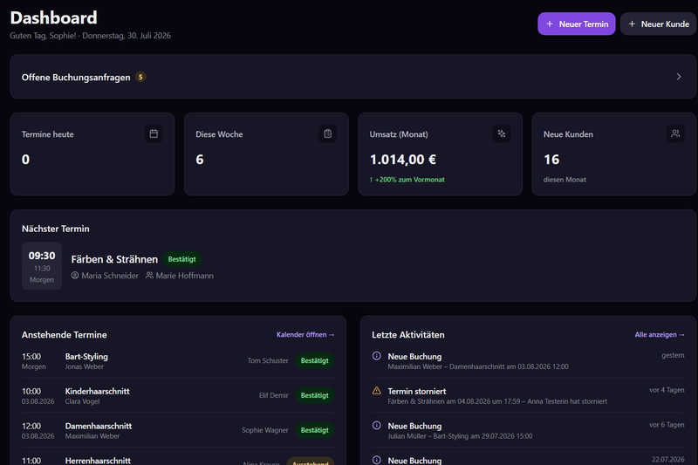This screenshot has width=698, height=465.
Task: Click Bestätigt status for Tom Schuster
Action: [x=315, y=361]
